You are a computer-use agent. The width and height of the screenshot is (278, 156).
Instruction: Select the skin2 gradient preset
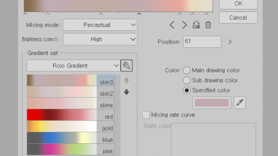click(70, 92)
